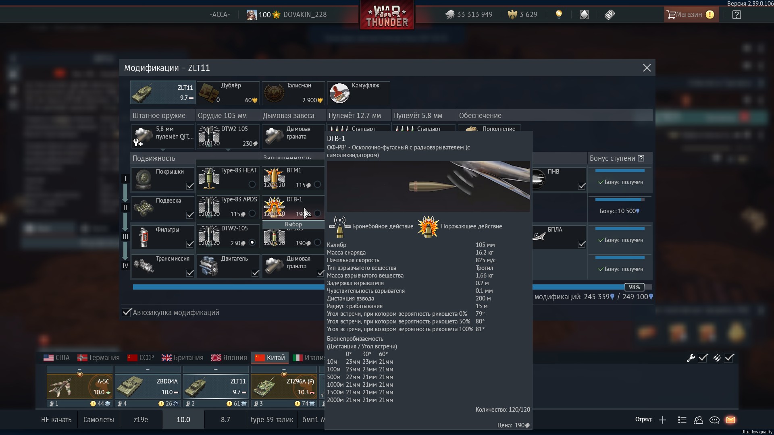This screenshot has height=435, width=774.
Task: Open the light bulb tips icon
Action: tap(559, 14)
